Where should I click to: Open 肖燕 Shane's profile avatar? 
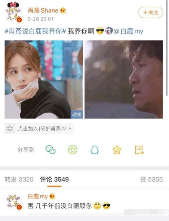click(x=13, y=12)
